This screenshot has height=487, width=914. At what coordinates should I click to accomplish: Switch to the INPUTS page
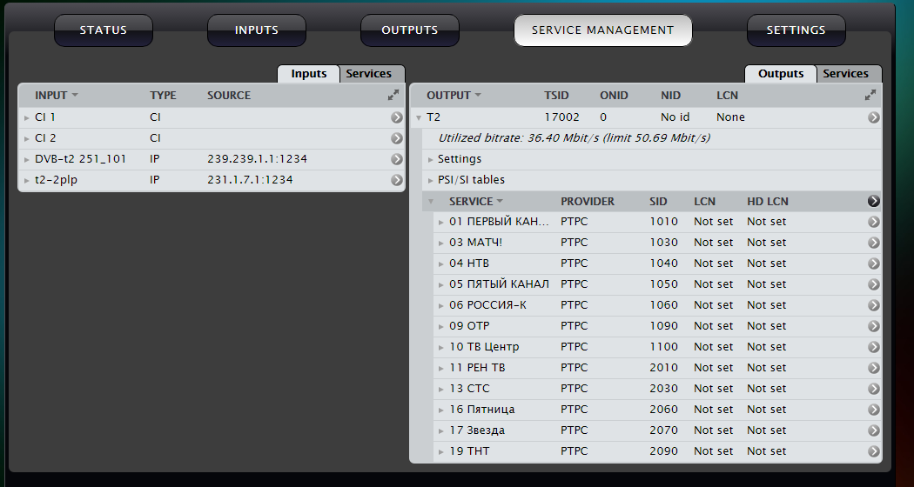257,30
